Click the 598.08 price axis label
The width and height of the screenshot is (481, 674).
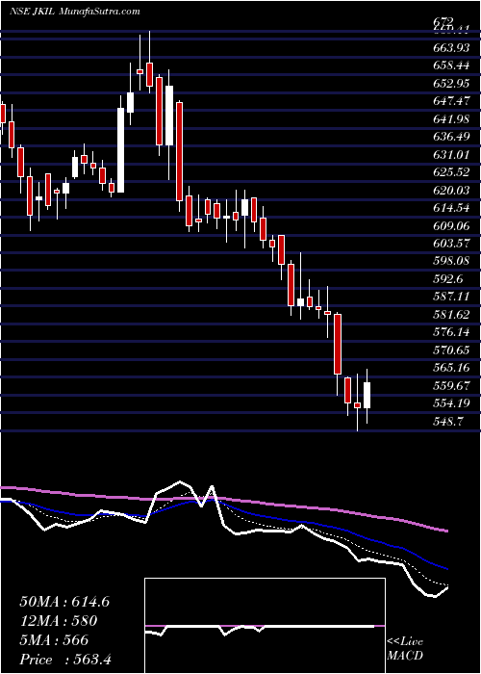coord(451,261)
